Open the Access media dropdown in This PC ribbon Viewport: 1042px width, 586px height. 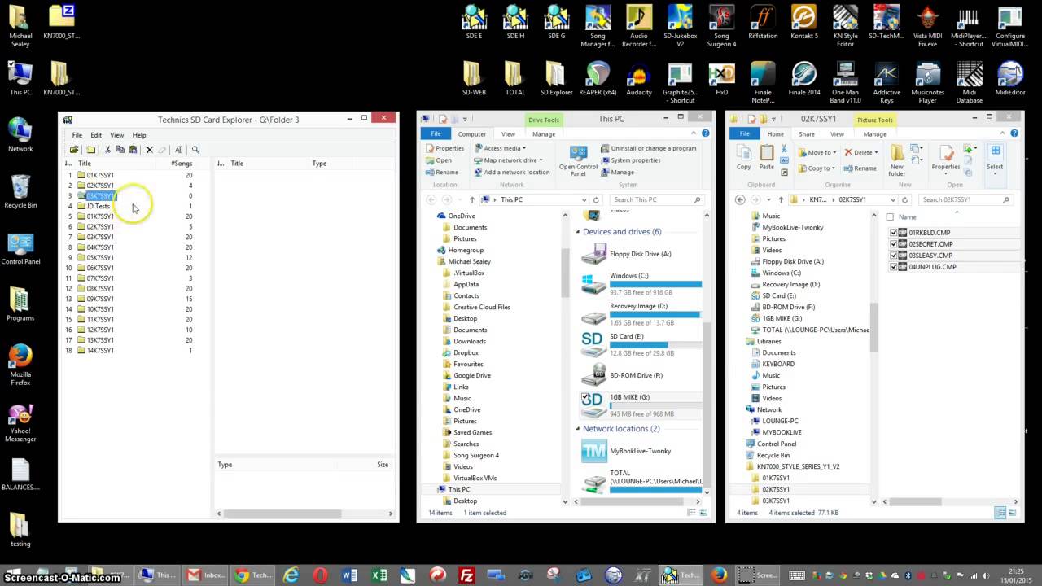click(x=499, y=148)
